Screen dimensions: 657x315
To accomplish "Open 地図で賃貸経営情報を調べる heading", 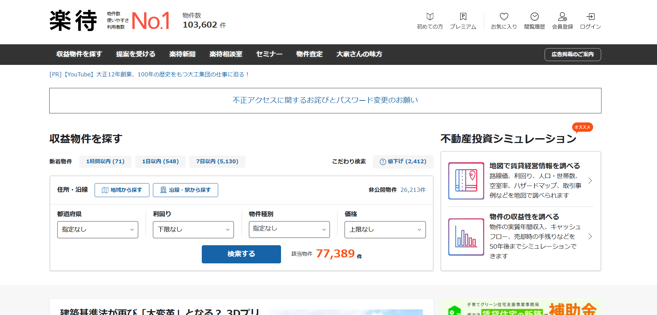I will point(535,166).
